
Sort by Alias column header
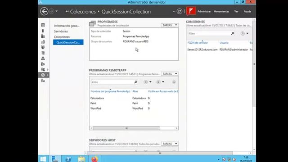[x=135, y=91]
